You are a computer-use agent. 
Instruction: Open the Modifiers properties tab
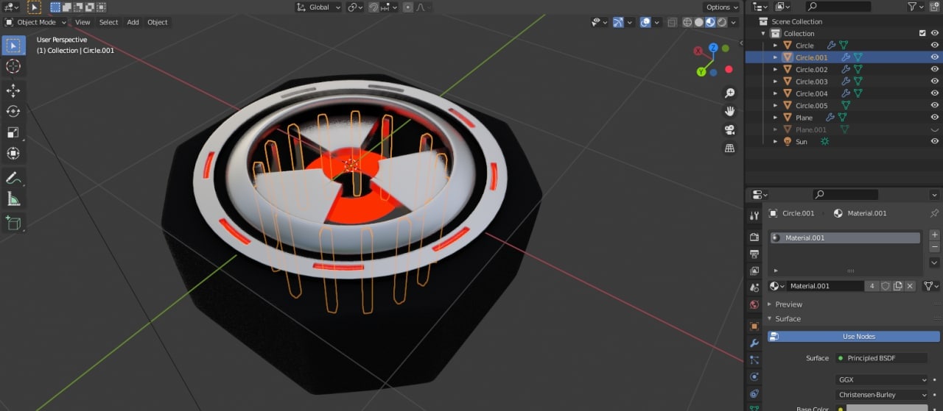[x=754, y=343]
